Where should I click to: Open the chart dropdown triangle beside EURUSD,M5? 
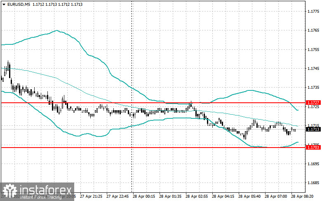4,4
